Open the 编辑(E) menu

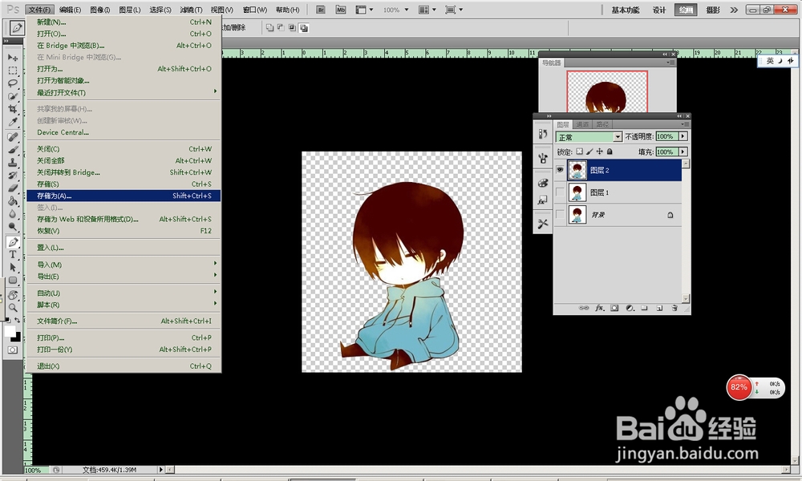(x=70, y=10)
